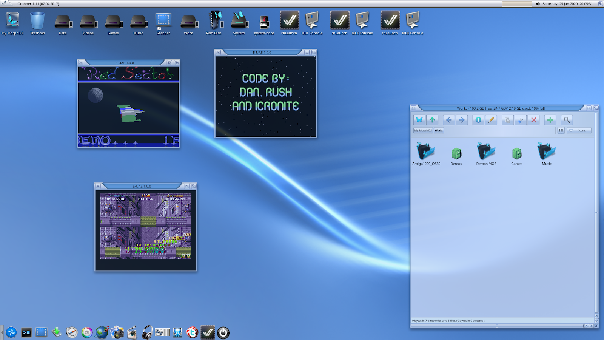Click the red X delete button

pos(533,120)
